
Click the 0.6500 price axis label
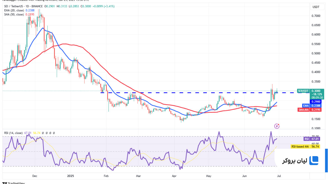(x=316, y=25)
